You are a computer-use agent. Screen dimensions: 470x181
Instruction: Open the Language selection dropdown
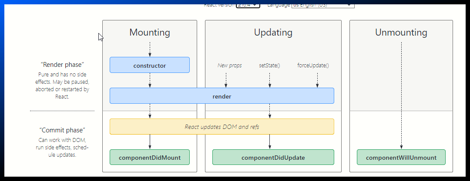[322, 5]
